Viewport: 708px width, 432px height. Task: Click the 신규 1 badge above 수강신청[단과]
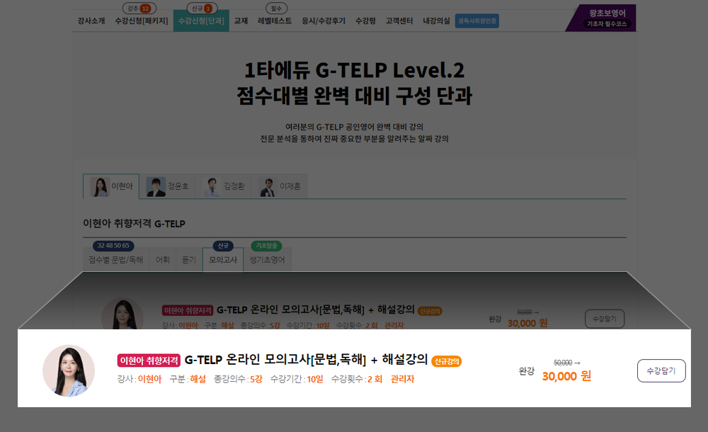point(202,8)
